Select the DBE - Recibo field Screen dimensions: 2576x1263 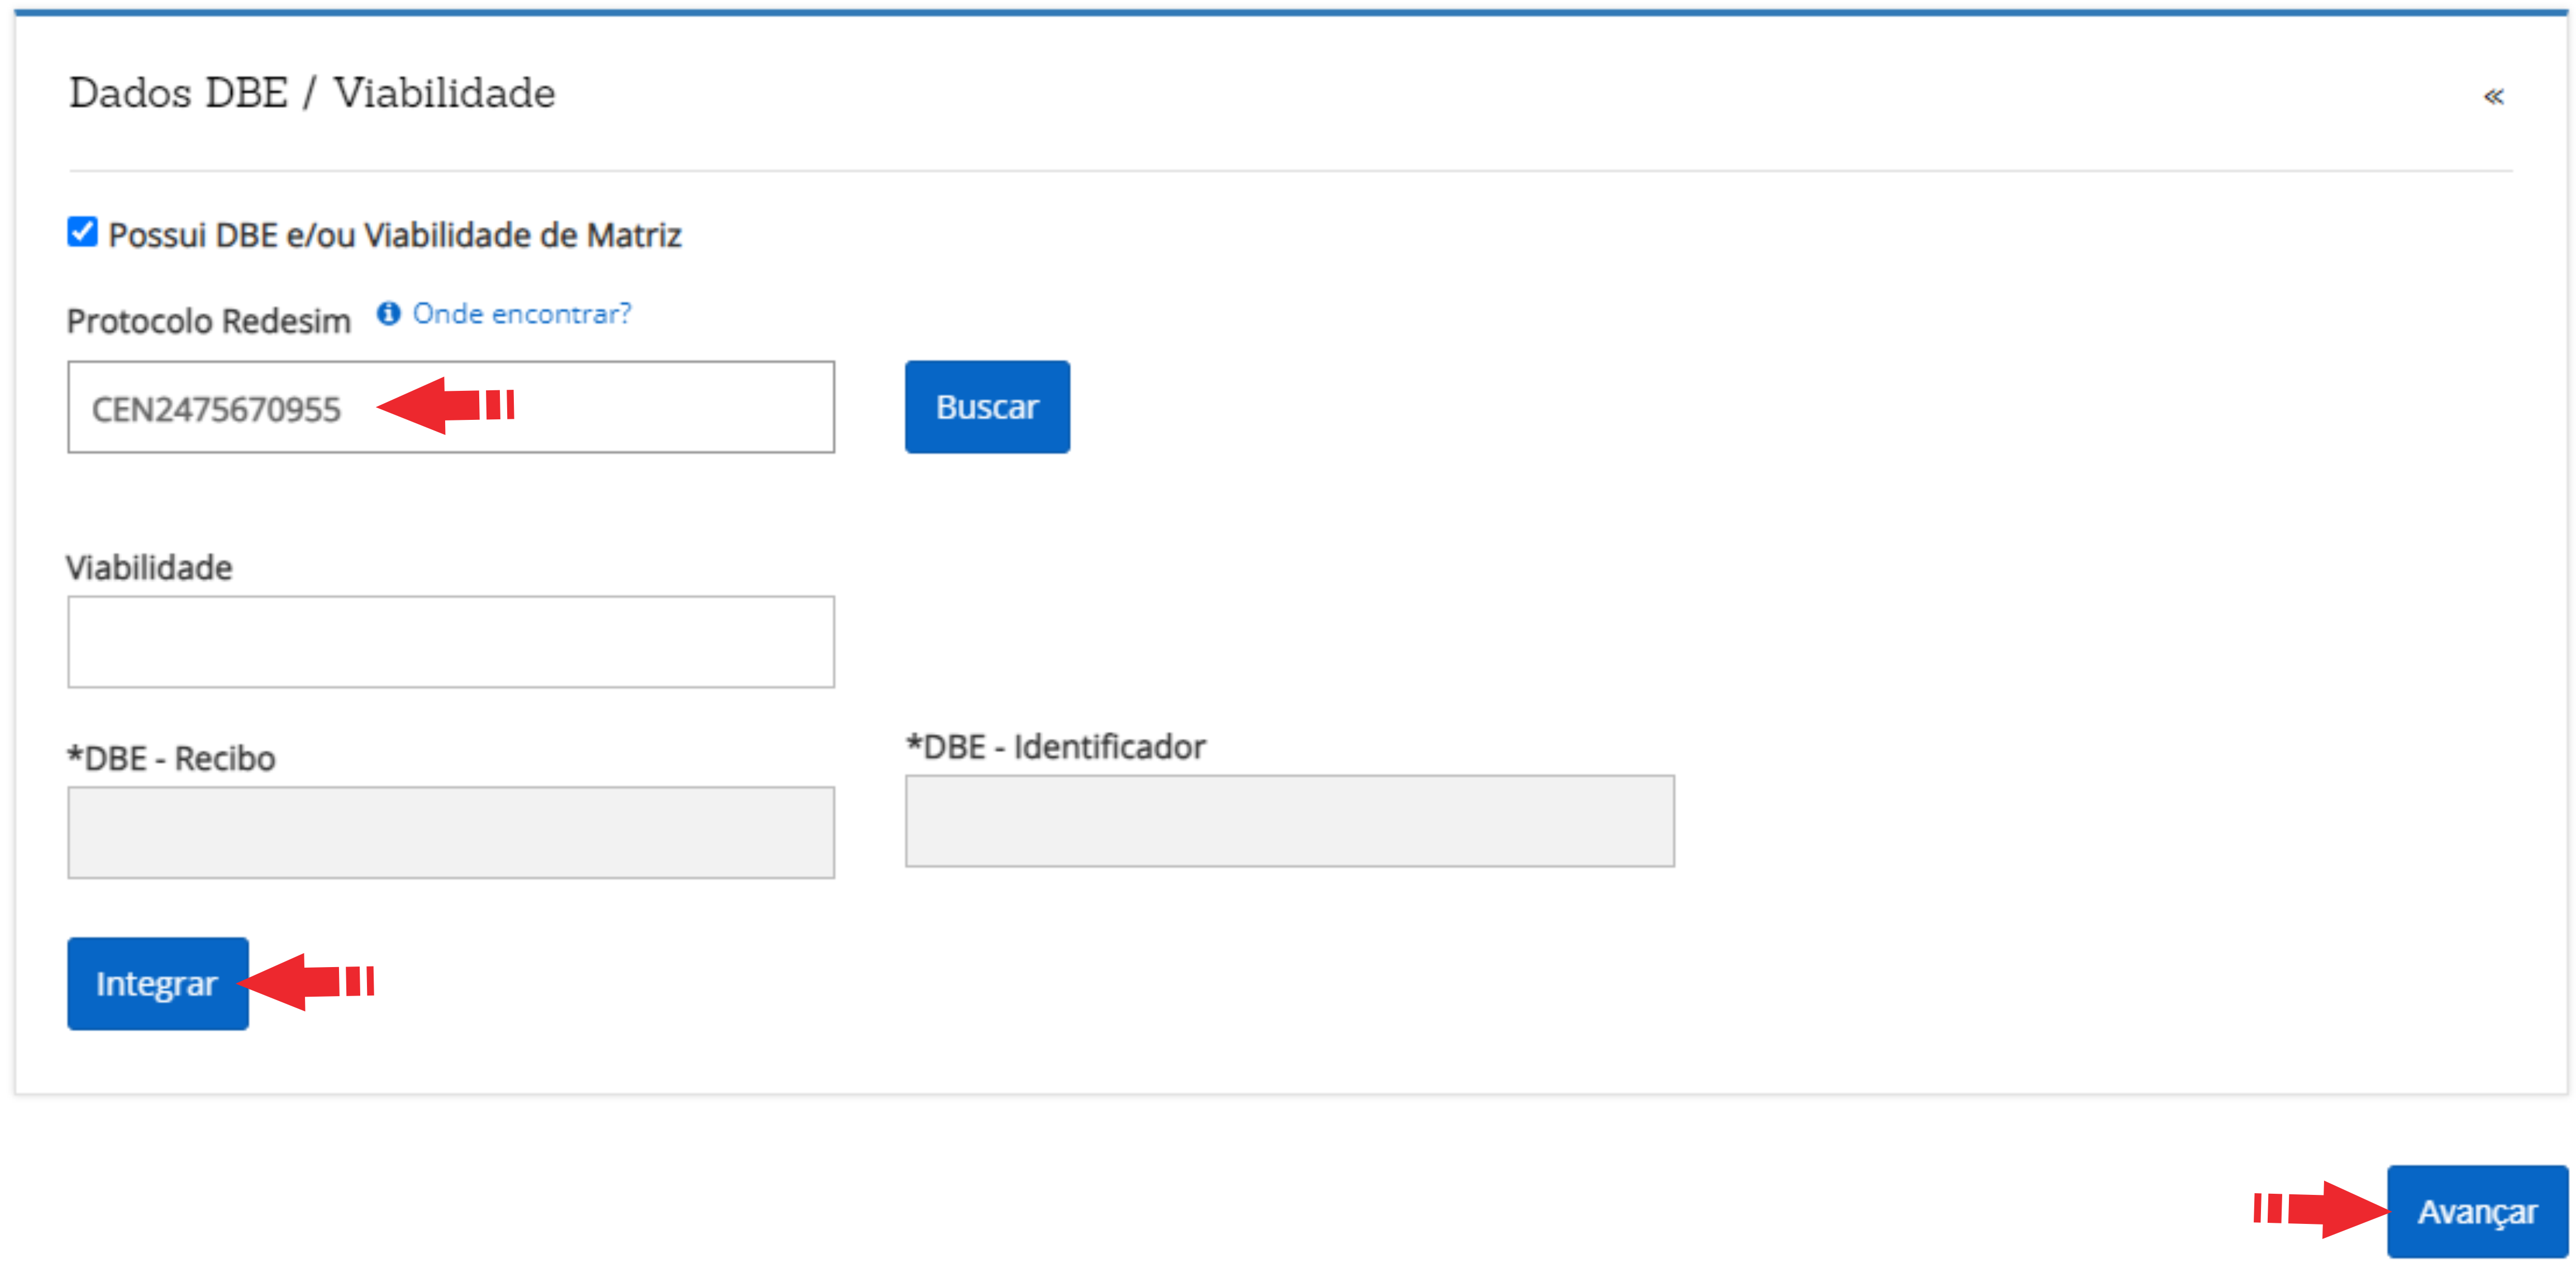(x=450, y=832)
